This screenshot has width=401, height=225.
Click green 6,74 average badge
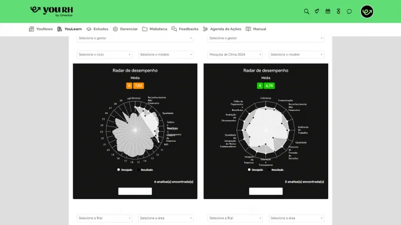tap(270, 86)
